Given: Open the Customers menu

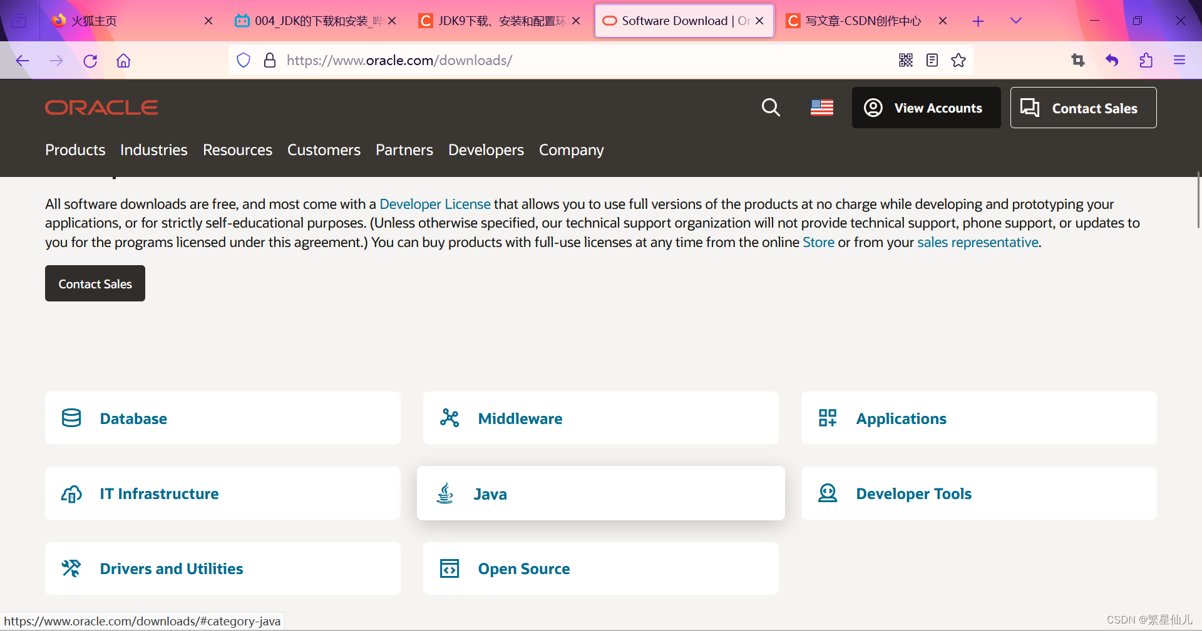Looking at the screenshot, I should click(x=324, y=150).
